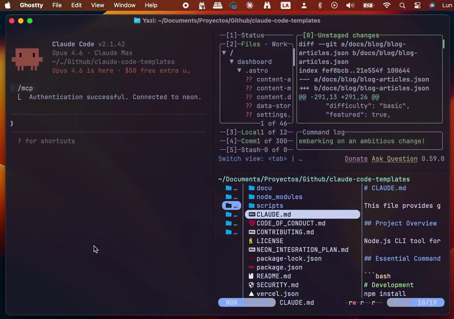
Task: Select the docu folder icon in Yazi
Action: pyautogui.click(x=251, y=188)
